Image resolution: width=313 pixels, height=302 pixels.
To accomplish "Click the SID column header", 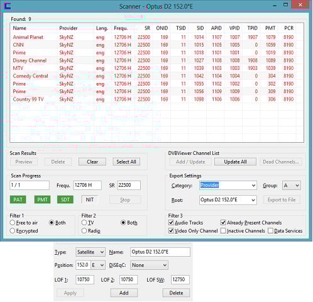I will (x=200, y=28).
